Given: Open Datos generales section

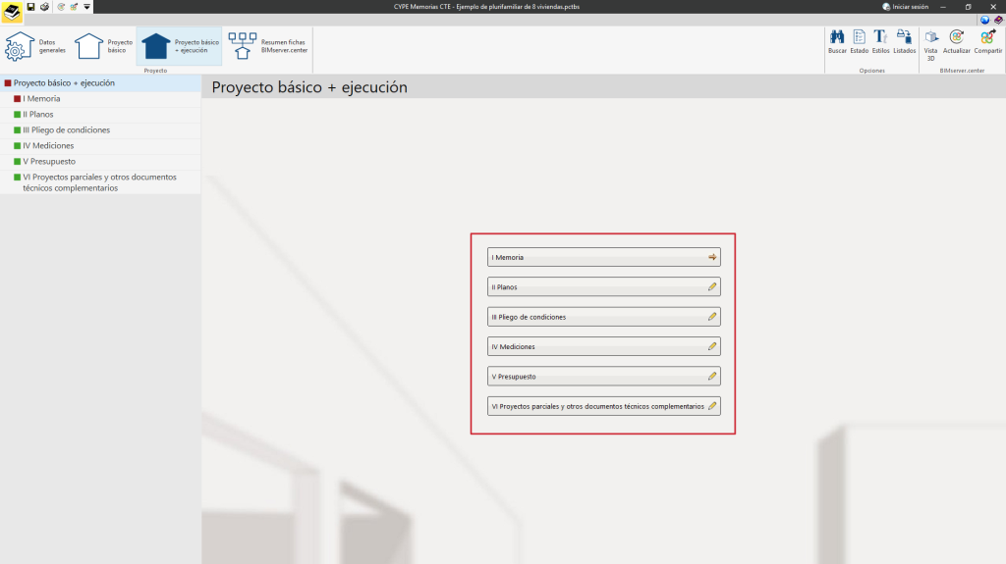Looking at the screenshot, I should tap(36, 46).
